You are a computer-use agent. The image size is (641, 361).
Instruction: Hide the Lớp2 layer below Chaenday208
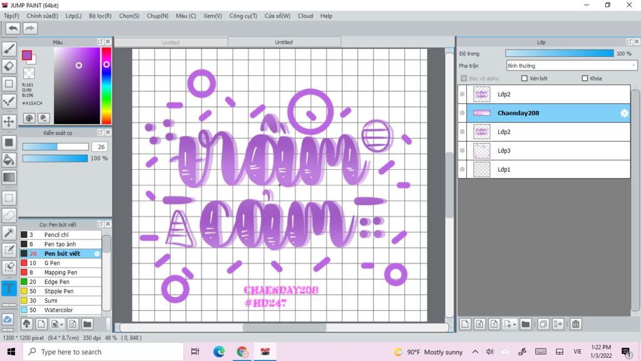click(x=463, y=132)
